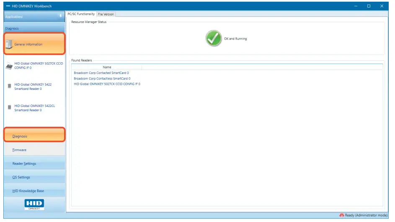Click the Applications panel header
Viewport: 395px width, 222px height.
tap(34, 17)
